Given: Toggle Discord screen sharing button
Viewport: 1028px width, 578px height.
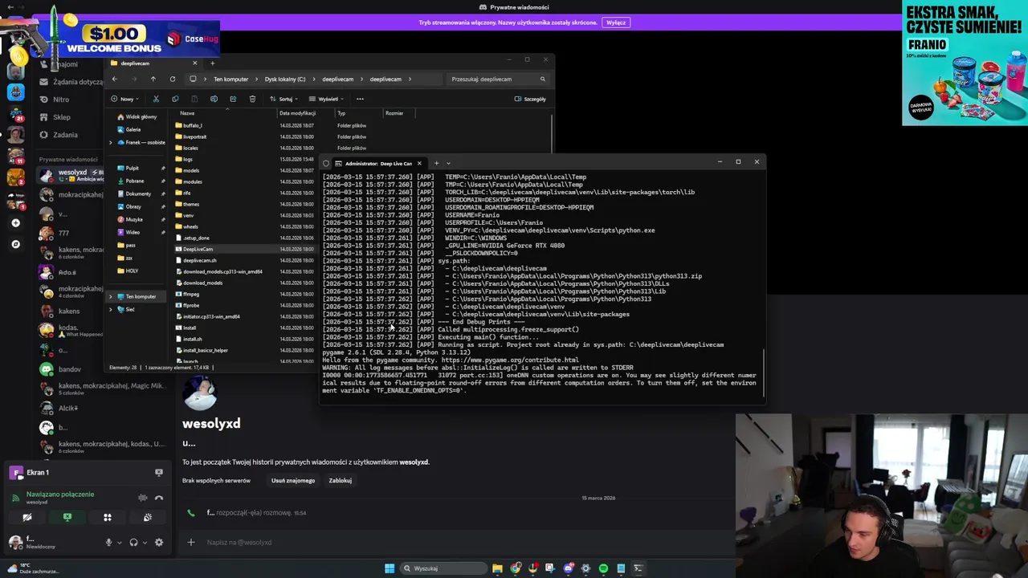Looking at the screenshot, I should click(x=67, y=517).
